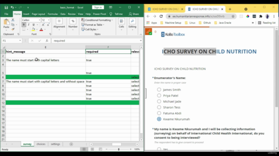Screen dimensions: 279x156
Task: Open the Github bookmark folder
Action: click(205, 23)
